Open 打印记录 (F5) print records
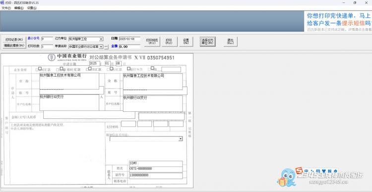 pyautogui.click(x=14, y=39)
